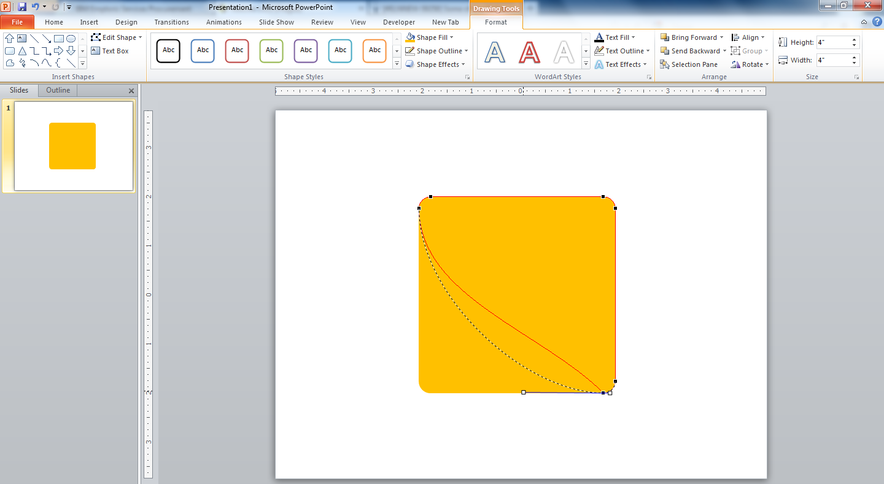This screenshot has height=484, width=884.
Task: Minimize the ribbon with the caret icon
Action: (864, 22)
